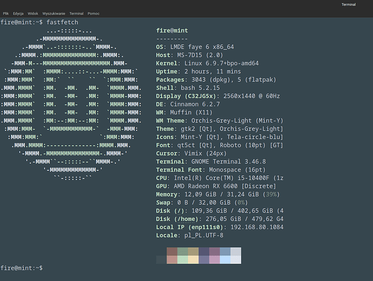Screen dimensions: 373x281
Task: Click the dark red top-row color block
Action: pyautogui.click(x=172, y=251)
